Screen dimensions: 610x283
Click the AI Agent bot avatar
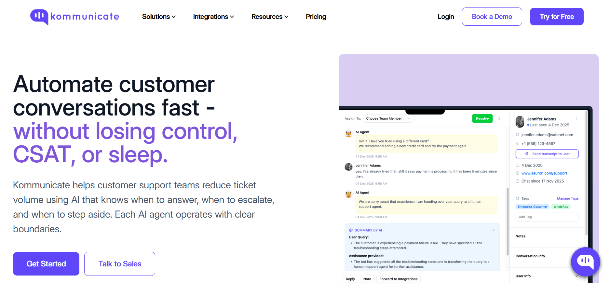click(x=348, y=133)
